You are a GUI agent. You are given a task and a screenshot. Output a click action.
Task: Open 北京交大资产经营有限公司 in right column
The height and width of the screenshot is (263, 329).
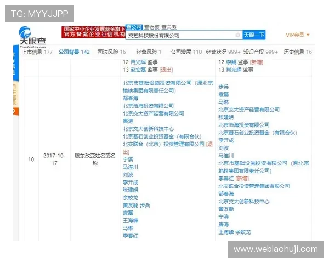249,110
